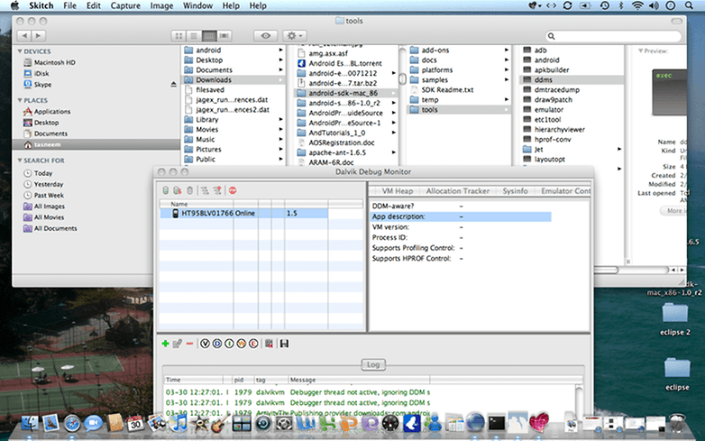705x441 pixels.
Task: Click the volume icon in the menu bar
Action: pos(654,5)
